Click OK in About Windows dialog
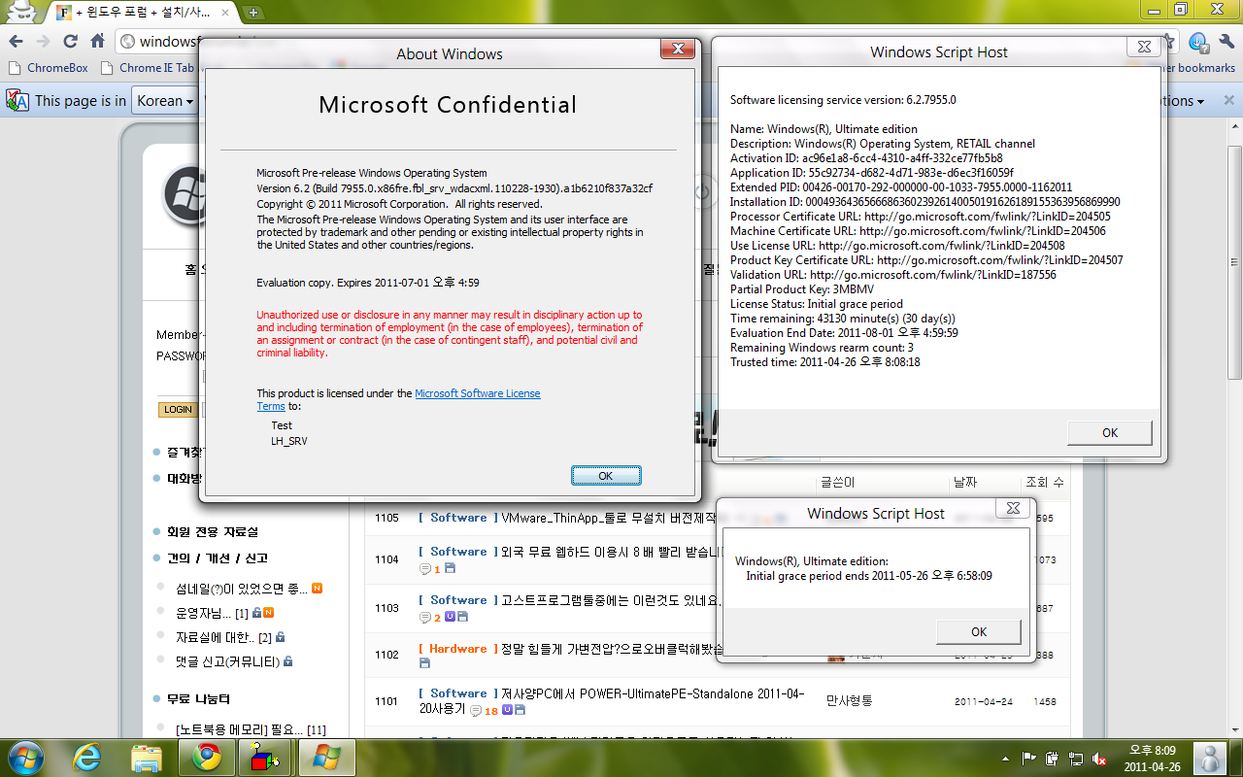This screenshot has width=1243, height=777. [x=606, y=475]
